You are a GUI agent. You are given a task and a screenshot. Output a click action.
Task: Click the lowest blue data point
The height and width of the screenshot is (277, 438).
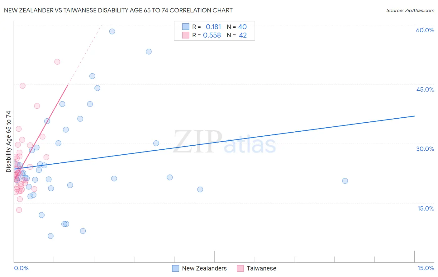click(50, 236)
